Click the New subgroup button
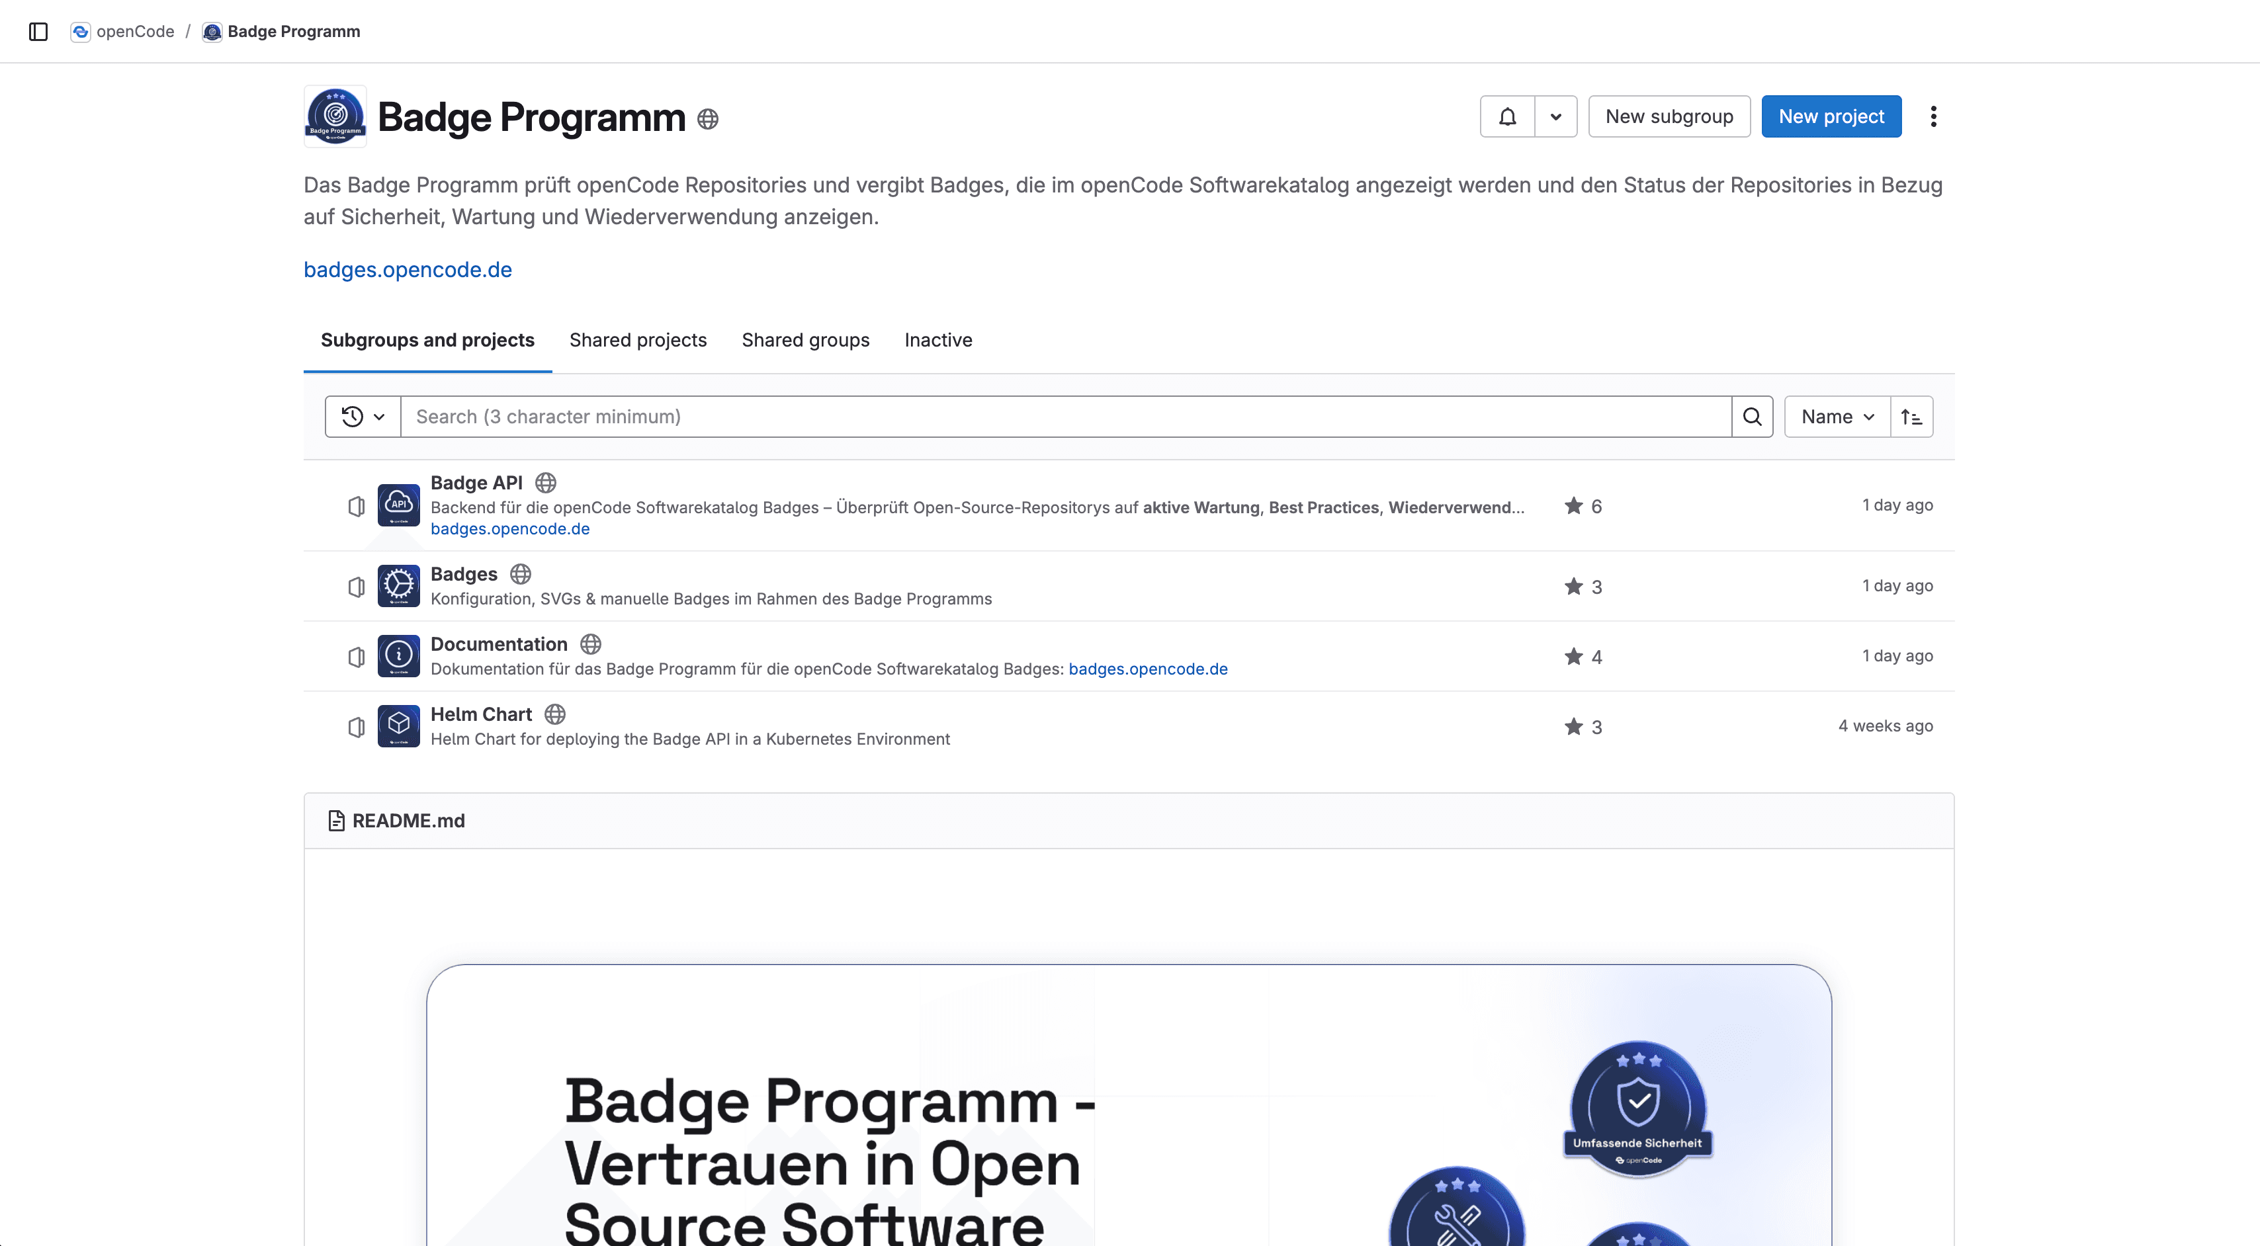Image resolution: width=2260 pixels, height=1246 pixels. click(x=1669, y=116)
